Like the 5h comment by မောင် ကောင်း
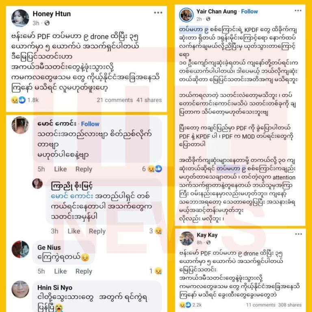 tap(60, 169)
